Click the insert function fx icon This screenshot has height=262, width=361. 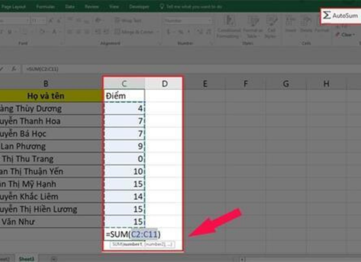(14, 69)
